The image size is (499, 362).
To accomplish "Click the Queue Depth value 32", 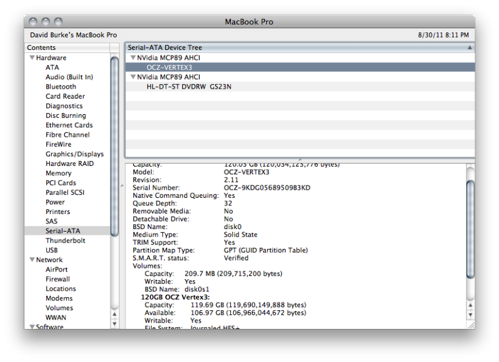I will pyautogui.click(x=228, y=203).
